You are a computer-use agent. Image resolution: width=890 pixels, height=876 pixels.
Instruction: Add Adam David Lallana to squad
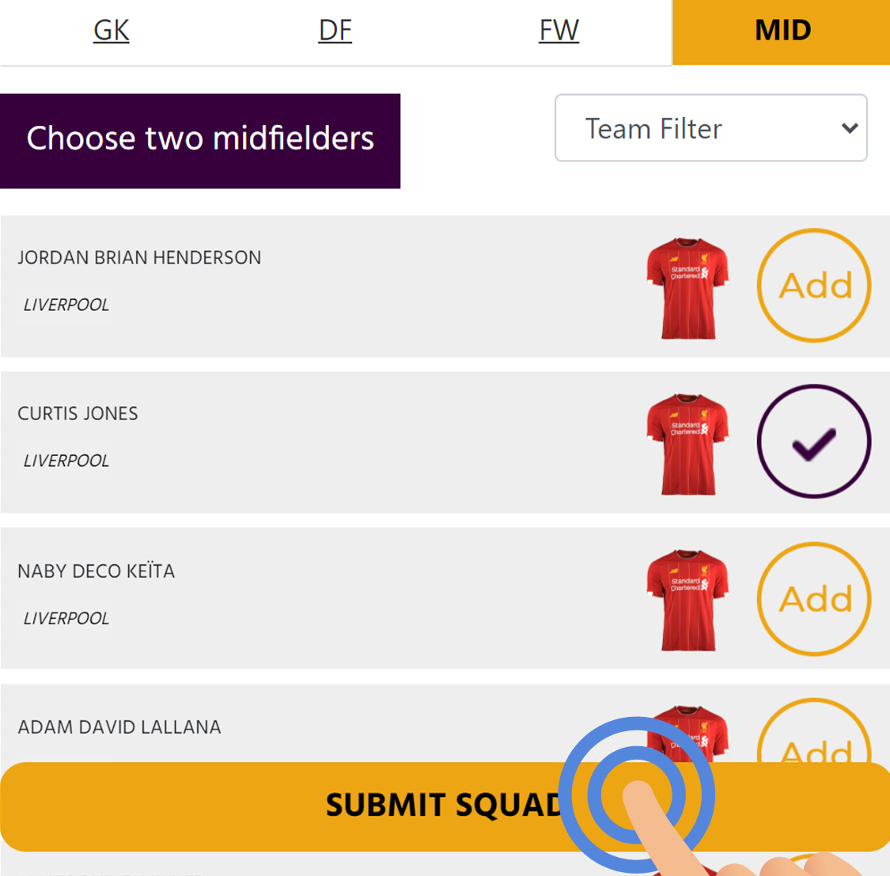point(813,730)
